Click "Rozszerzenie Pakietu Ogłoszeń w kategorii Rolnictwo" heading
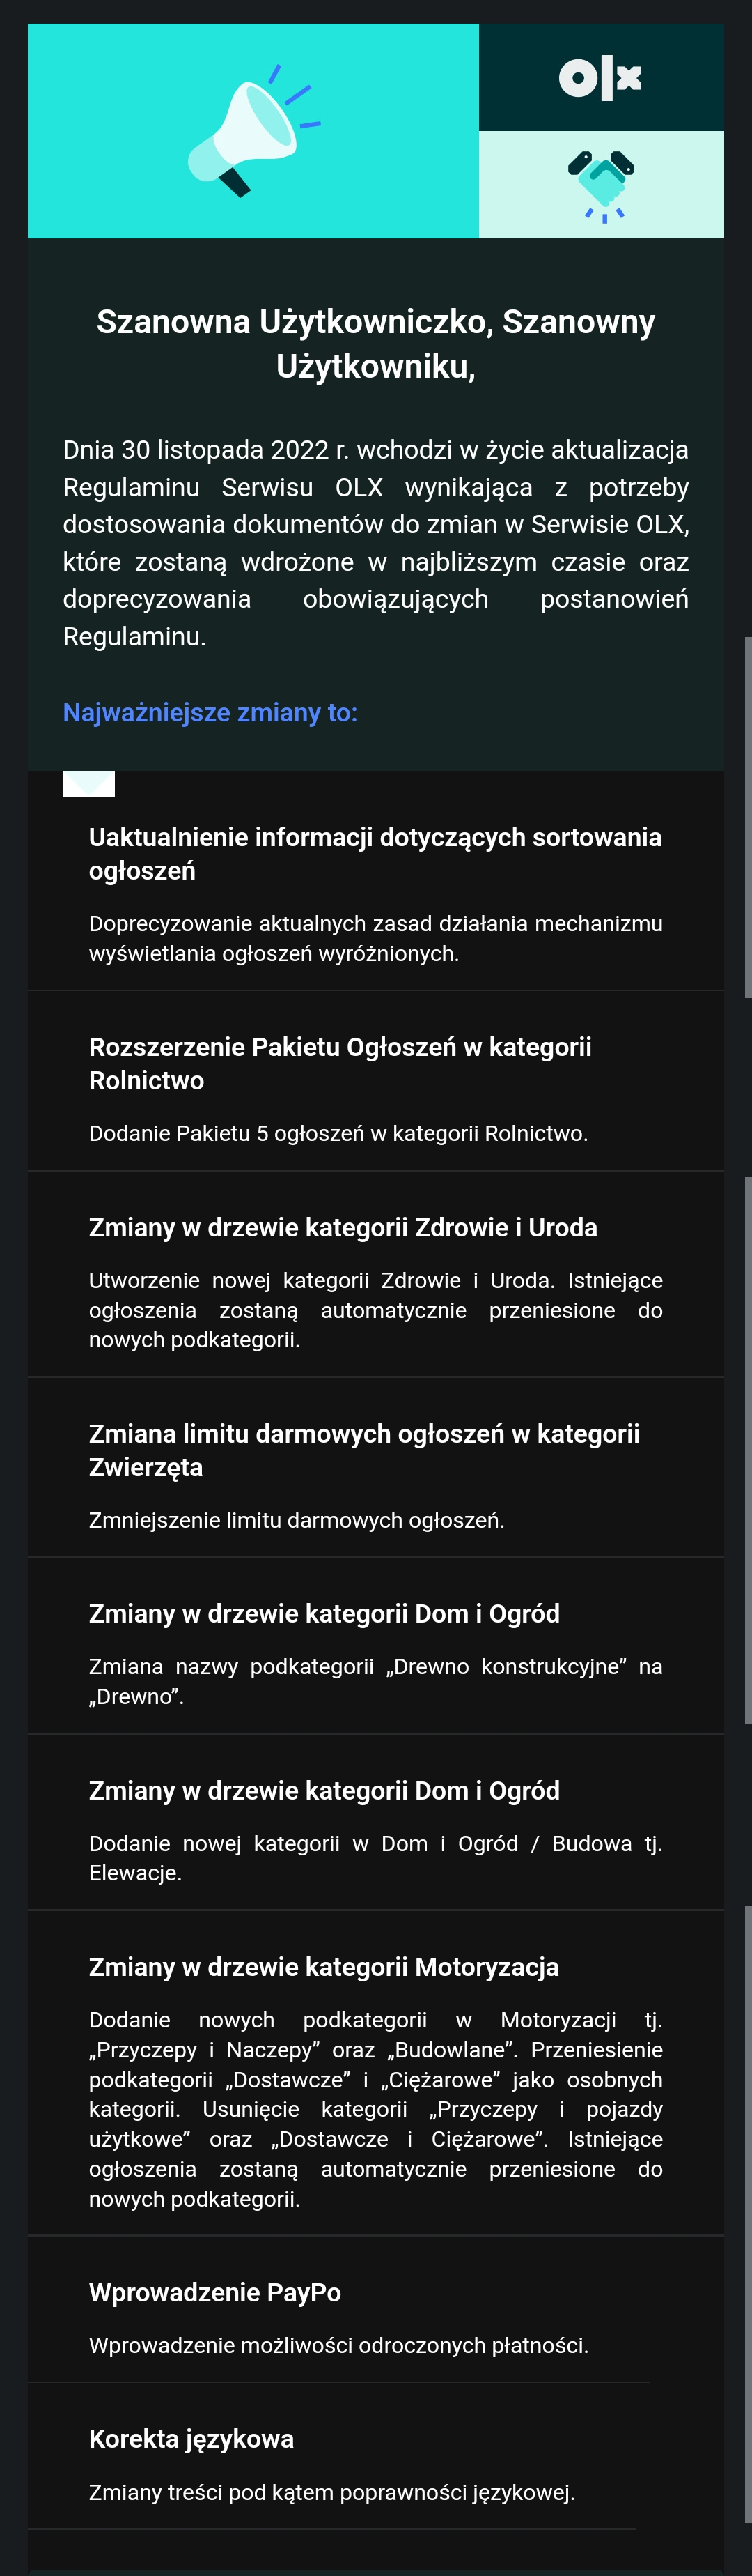752x2576 pixels. click(340, 1064)
